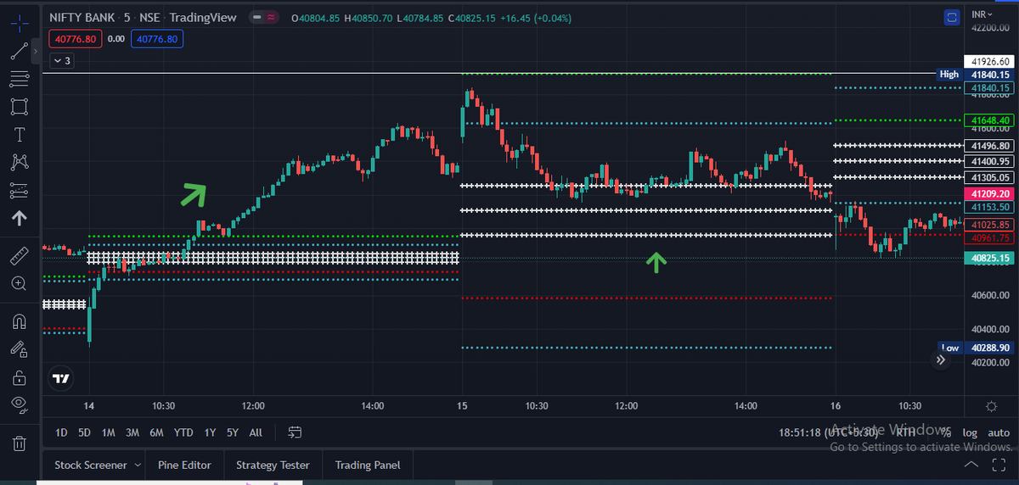1019x485 pixels.
Task: Set time range to YTD
Action: [183, 432]
